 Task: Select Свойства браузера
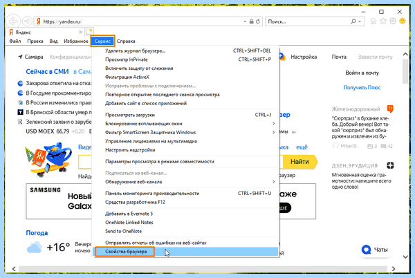click(x=186, y=252)
